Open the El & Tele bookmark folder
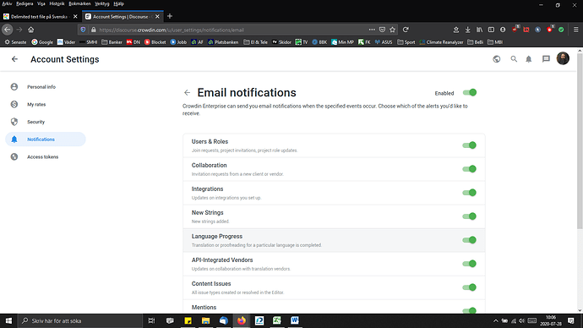The width and height of the screenshot is (583, 328). pyautogui.click(x=255, y=42)
